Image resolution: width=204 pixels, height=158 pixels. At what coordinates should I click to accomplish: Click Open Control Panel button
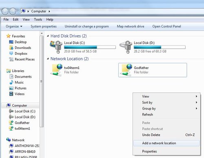click(x=166, y=26)
